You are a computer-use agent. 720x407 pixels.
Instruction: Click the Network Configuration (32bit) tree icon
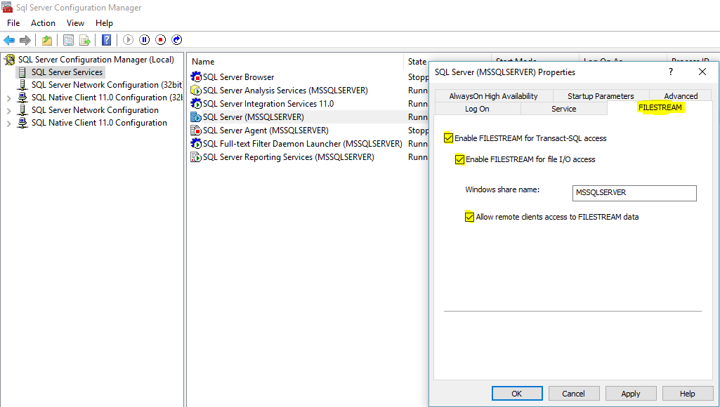pyautogui.click(x=22, y=85)
